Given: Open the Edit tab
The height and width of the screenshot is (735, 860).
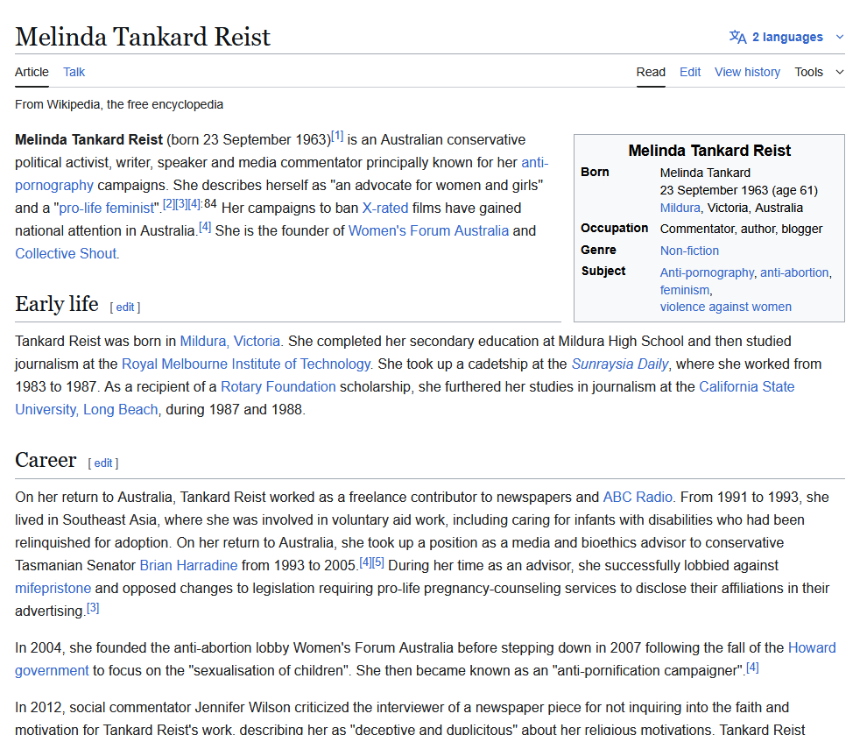Looking at the screenshot, I should [690, 72].
